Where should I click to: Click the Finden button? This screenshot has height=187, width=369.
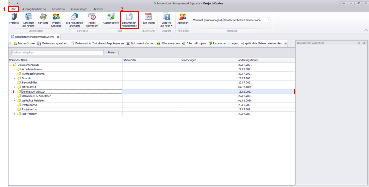click(111, 53)
